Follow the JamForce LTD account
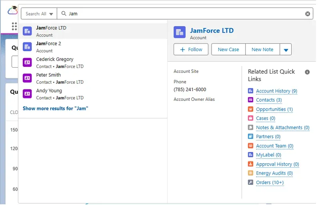Screen dimensions: 320x208 (x=191, y=49)
